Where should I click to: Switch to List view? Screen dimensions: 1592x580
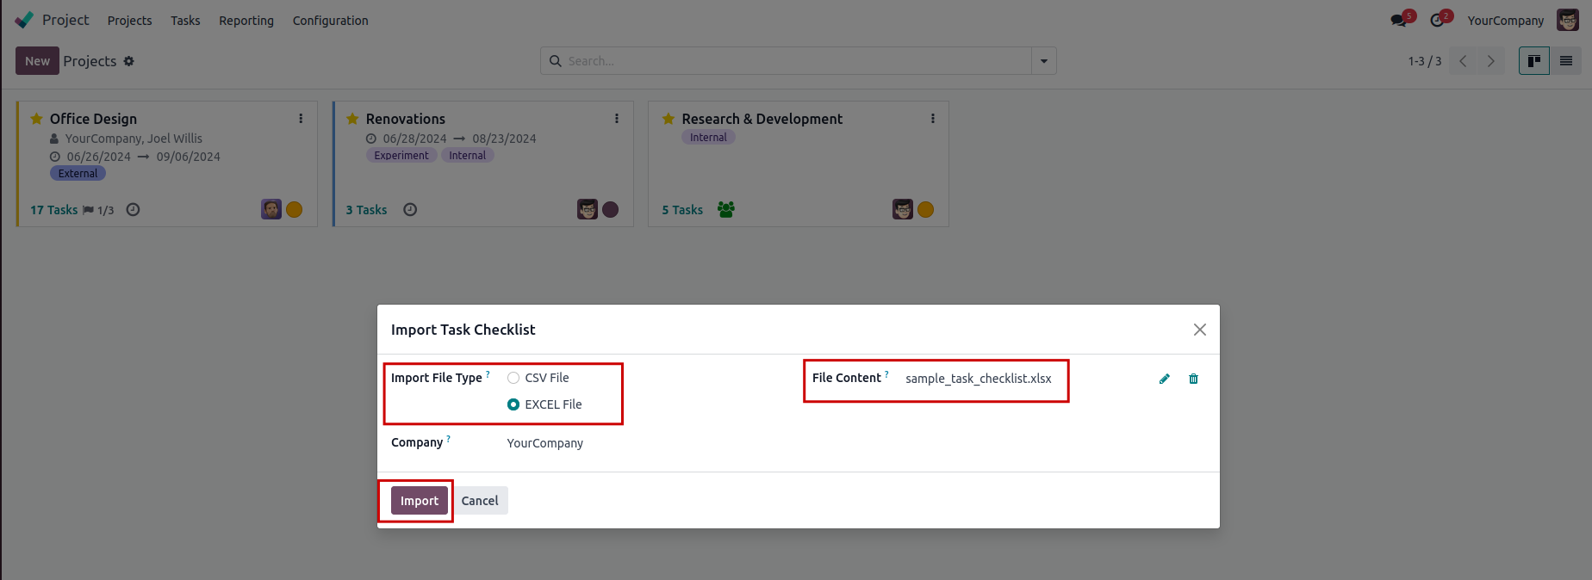1565,61
